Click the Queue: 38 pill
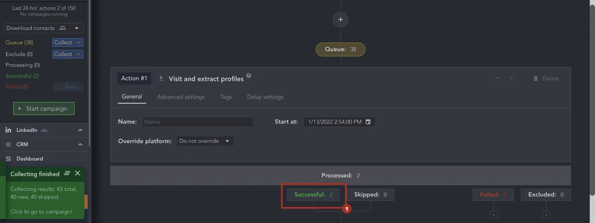 tap(341, 49)
